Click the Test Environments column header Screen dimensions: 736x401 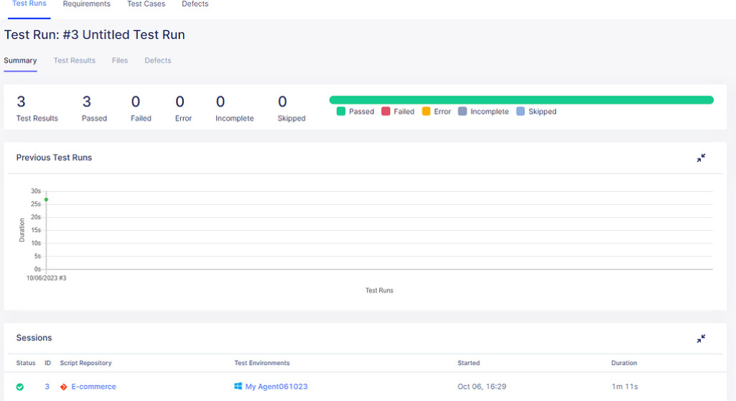tap(262, 363)
